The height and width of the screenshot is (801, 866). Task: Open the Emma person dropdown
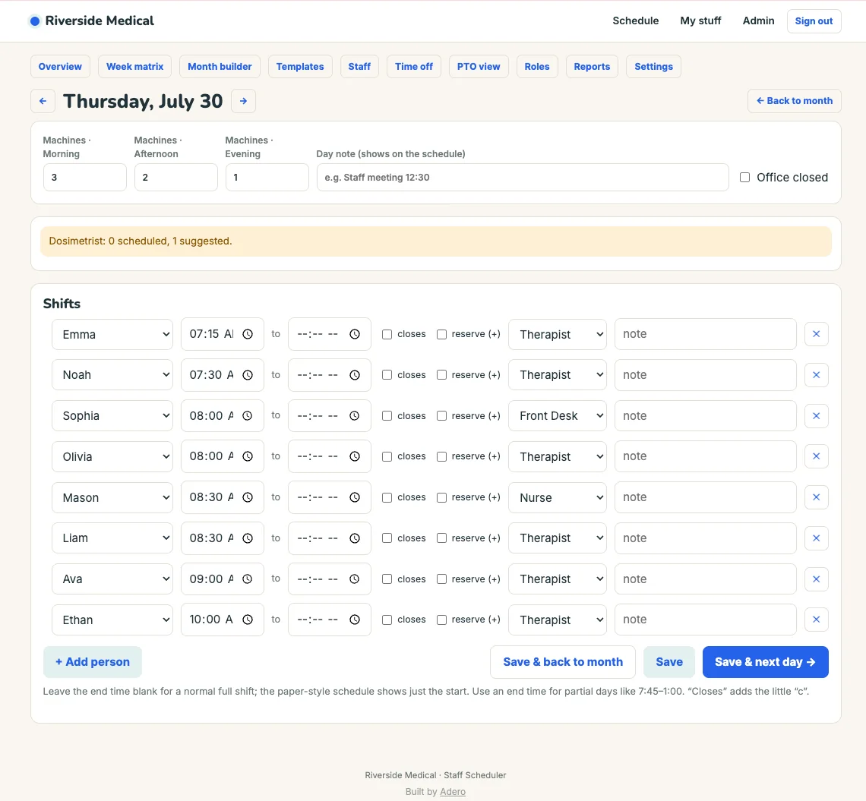point(112,334)
